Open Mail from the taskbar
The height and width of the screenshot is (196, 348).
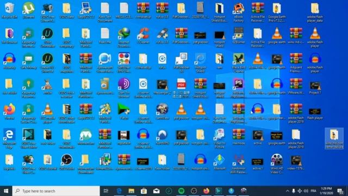156,191
